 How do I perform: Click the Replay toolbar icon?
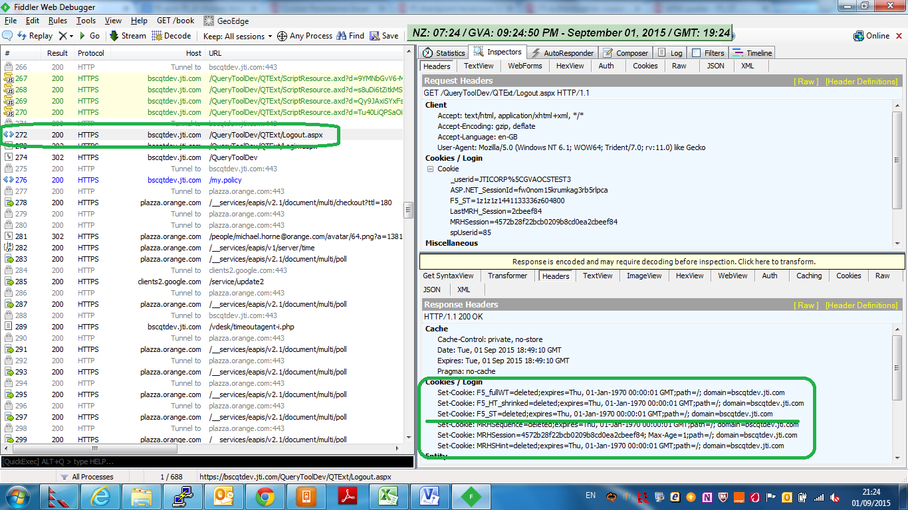coord(31,35)
